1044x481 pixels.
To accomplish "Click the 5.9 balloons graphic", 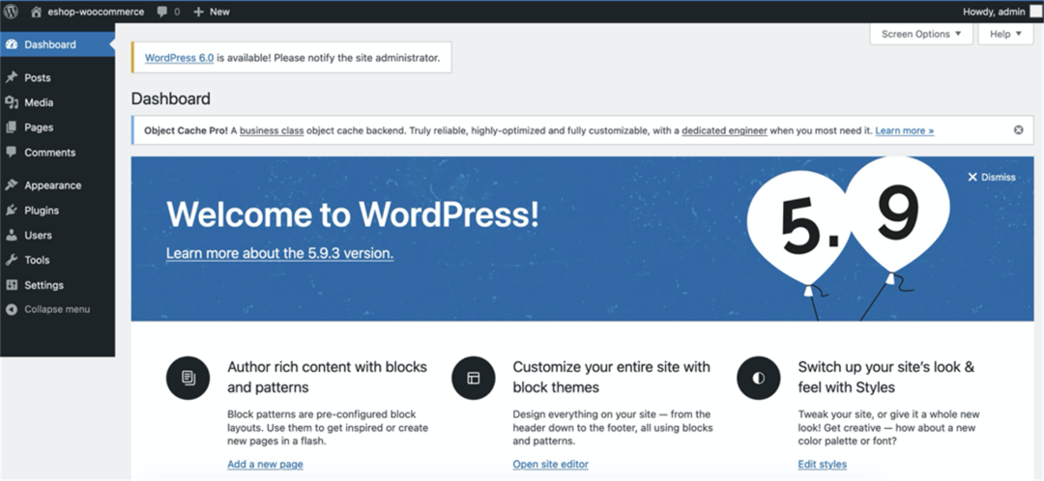I will [x=849, y=237].
